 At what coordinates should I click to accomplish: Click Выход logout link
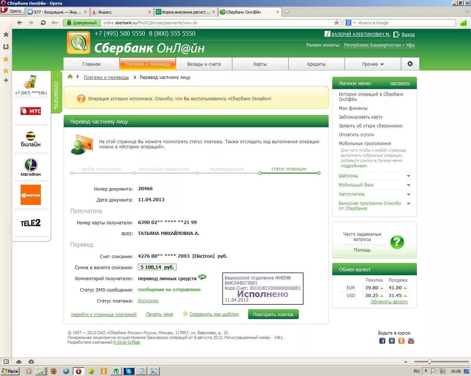coord(408,35)
